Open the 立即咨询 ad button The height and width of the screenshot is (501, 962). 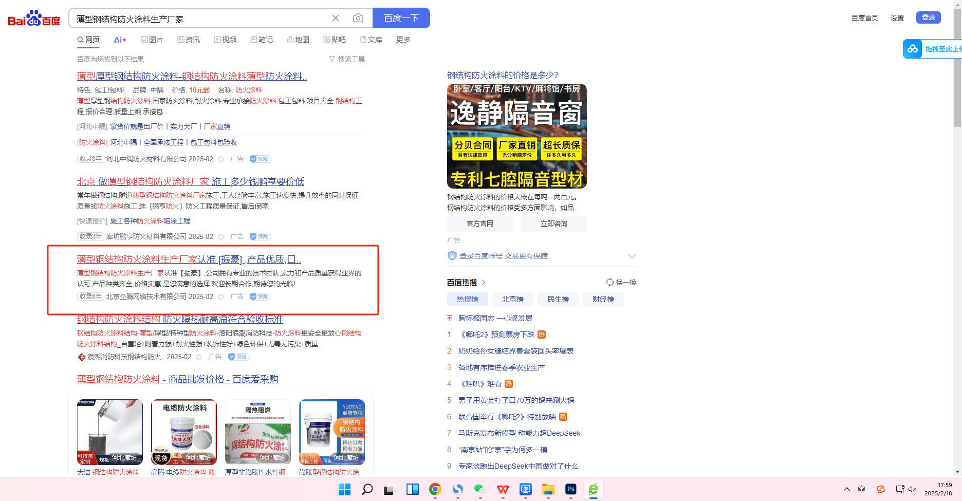(x=553, y=224)
